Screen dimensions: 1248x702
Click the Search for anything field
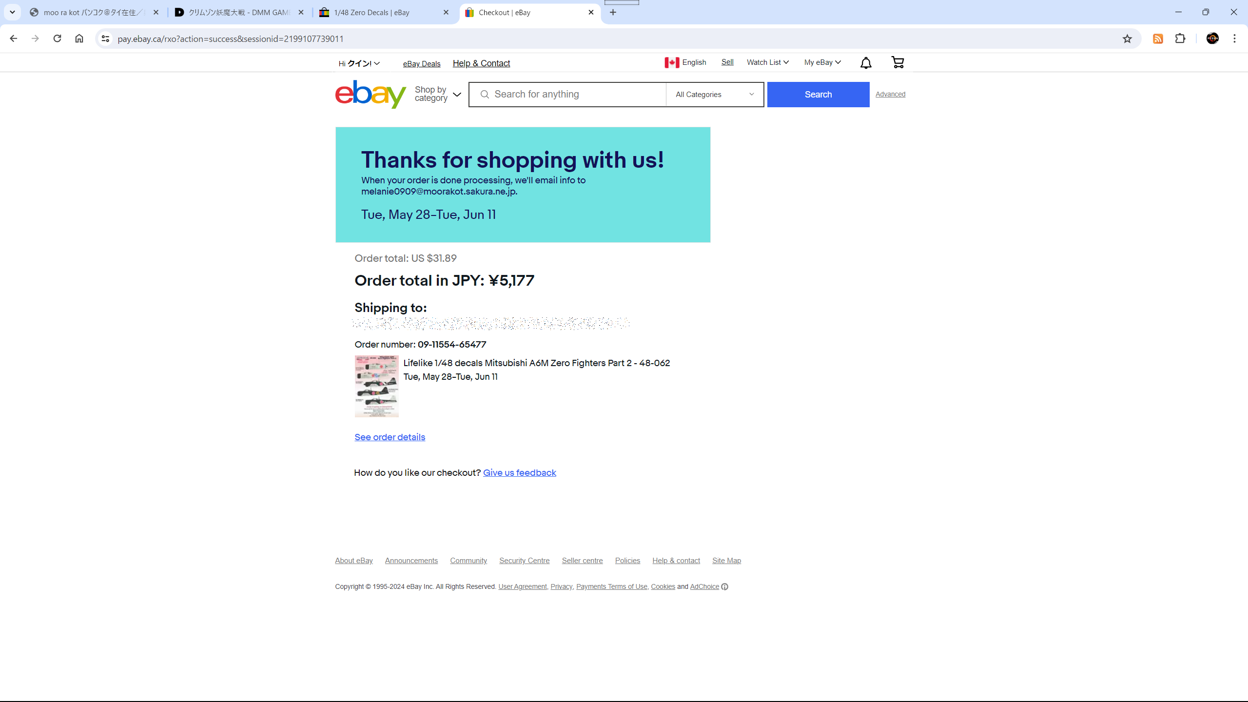click(567, 95)
